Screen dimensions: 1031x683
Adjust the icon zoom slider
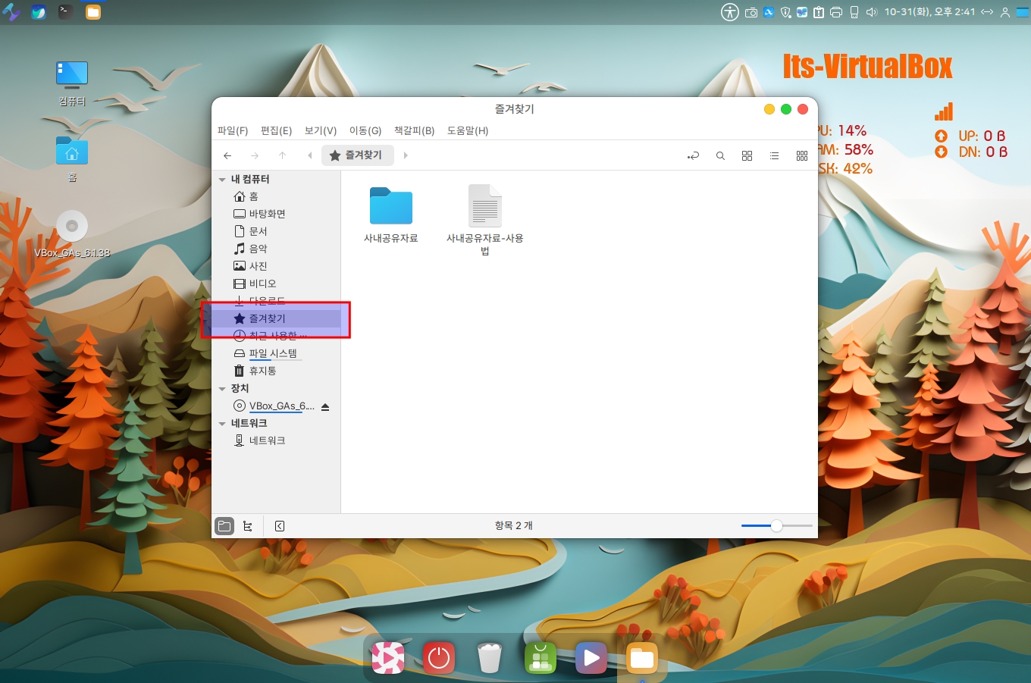776,526
